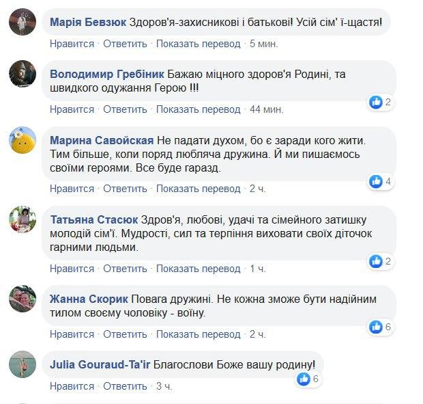
Task: Click like reaction icon on Татьяна Стасюк's comment
Action: (x=375, y=261)
